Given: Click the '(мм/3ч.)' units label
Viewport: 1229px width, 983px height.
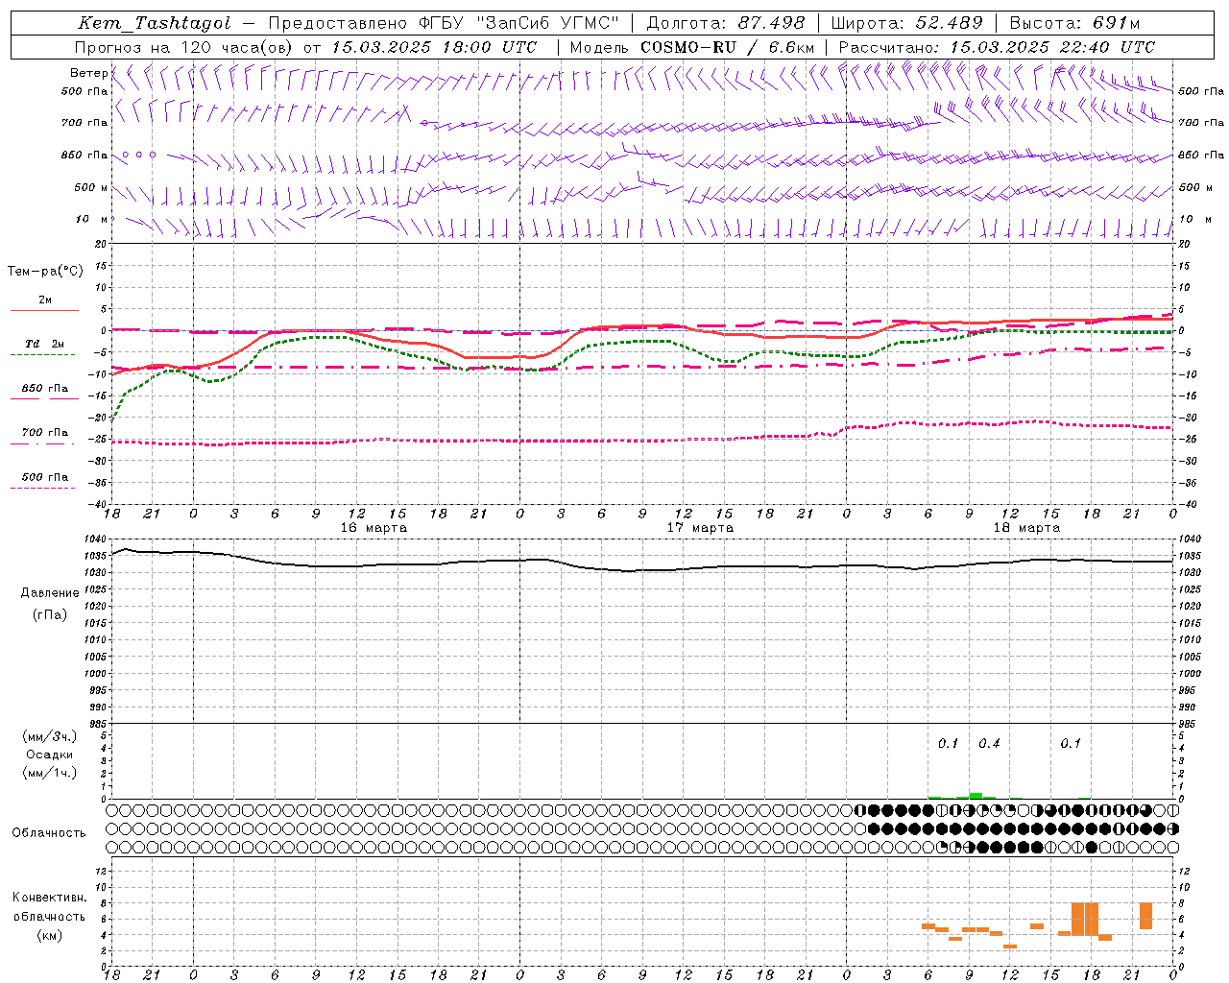Looking at the screenshot, I should coord(50,736).
